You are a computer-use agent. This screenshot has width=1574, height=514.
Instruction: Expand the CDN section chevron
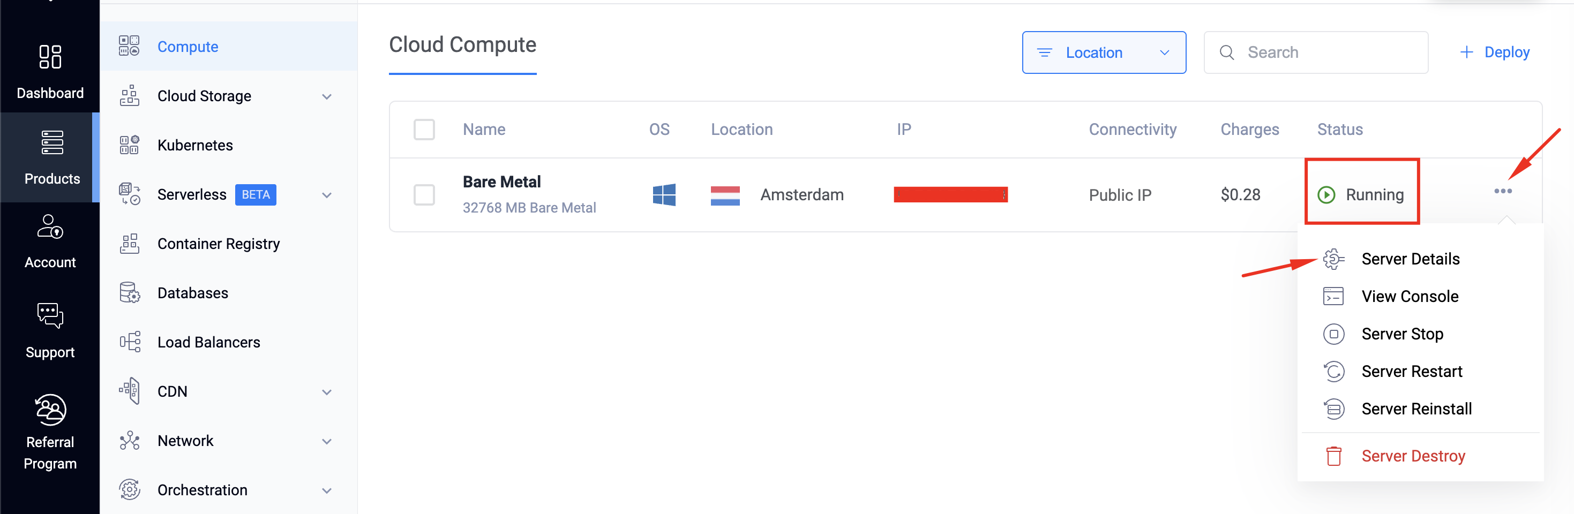click(x=327, y=392)
